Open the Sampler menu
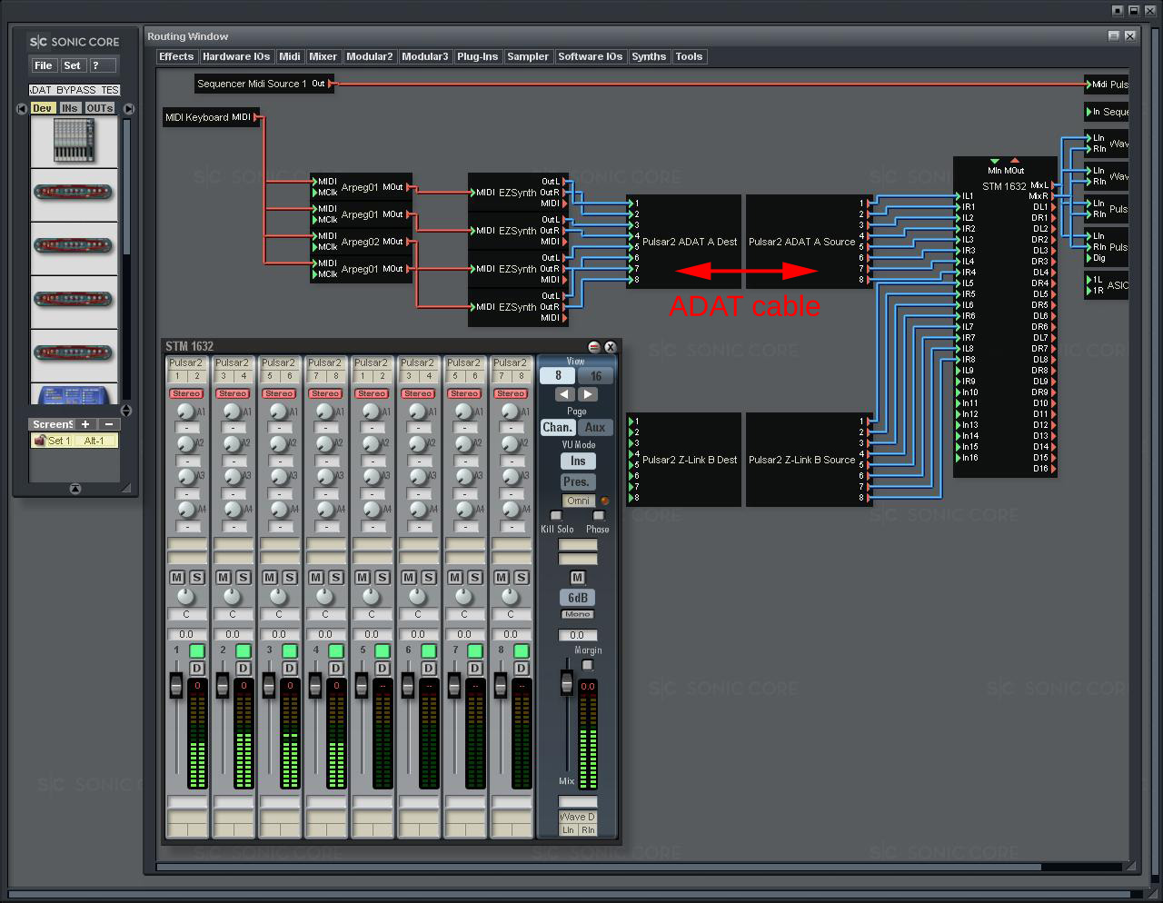This screenshot has height=903, width=1163. [528, 56]
